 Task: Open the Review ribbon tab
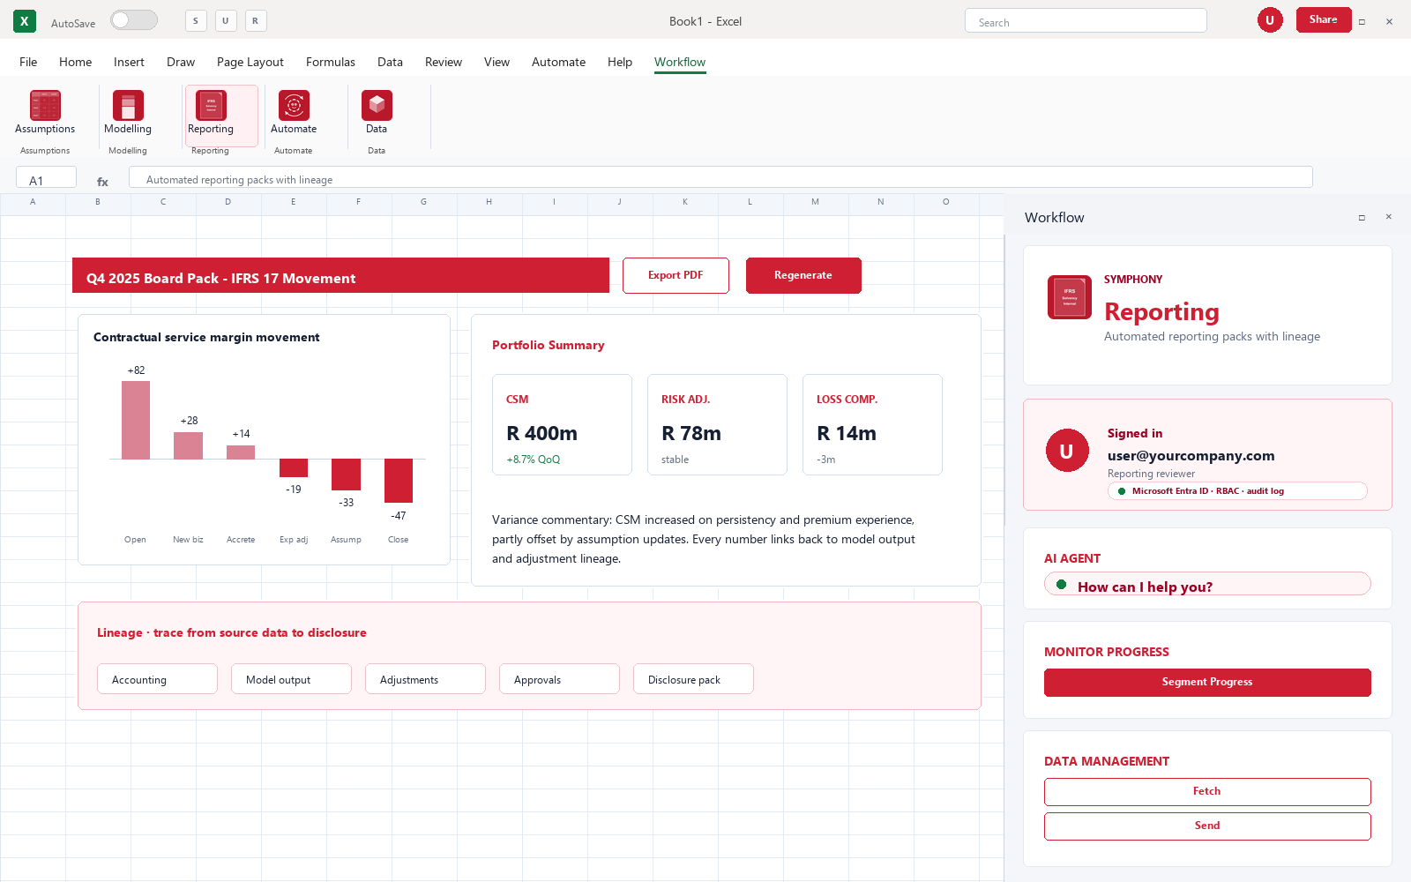(x=444, y=62)
